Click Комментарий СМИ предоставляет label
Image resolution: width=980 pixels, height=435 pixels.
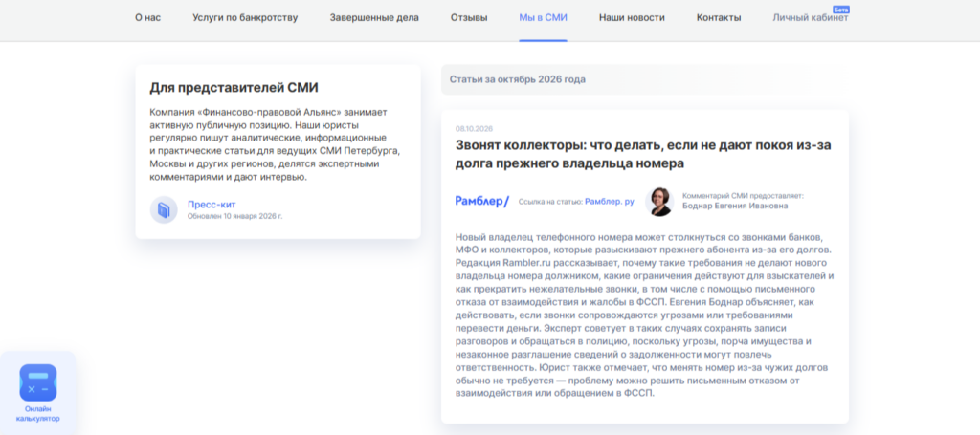pyautogui.click(x=743, y=195)
